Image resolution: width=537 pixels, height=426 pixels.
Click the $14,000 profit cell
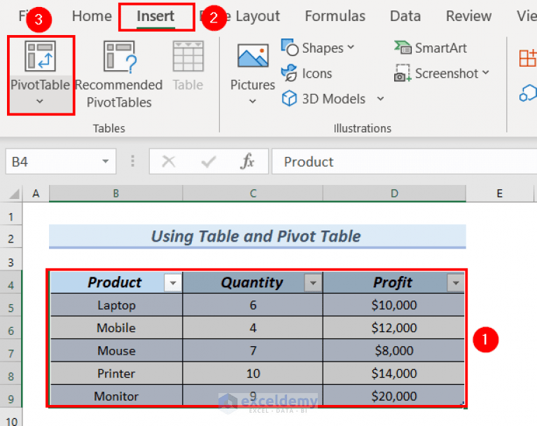click(394, 373)
